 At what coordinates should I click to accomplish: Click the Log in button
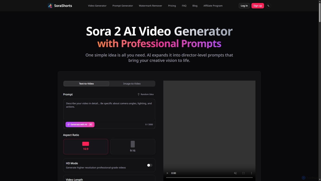244,6
